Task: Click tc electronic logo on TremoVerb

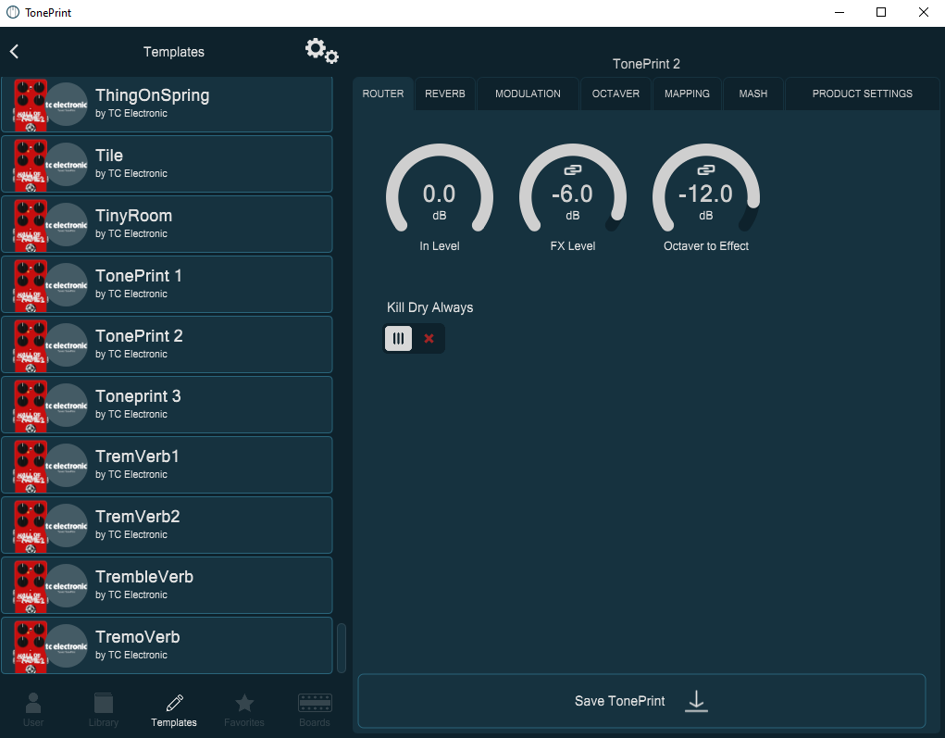Action: click(x=67, y=646)
